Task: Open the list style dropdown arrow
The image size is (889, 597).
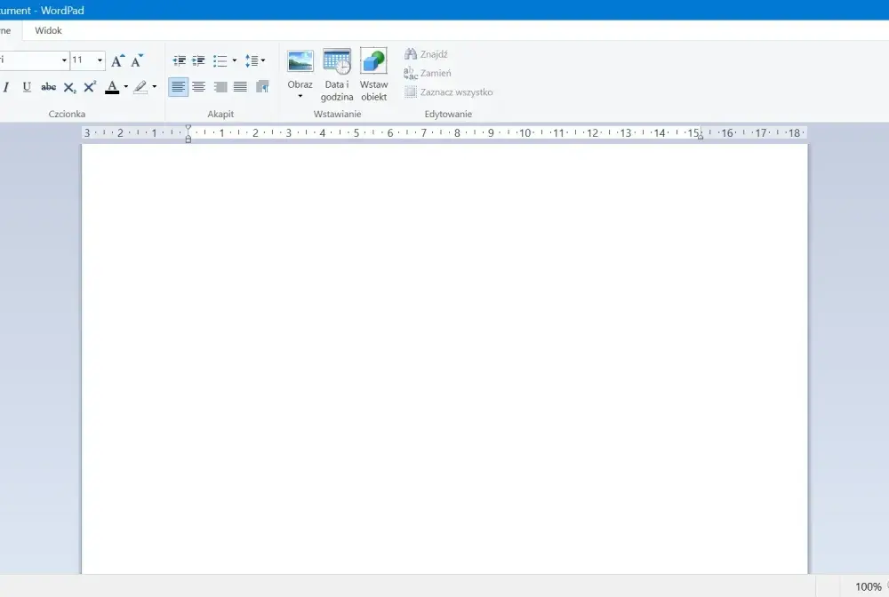Action: coord(235,60)
